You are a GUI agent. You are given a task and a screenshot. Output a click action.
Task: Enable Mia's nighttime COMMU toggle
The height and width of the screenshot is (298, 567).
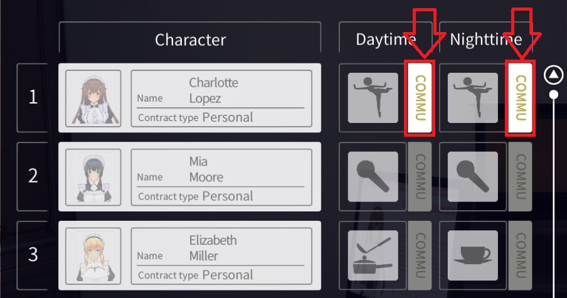click(520, 176)
